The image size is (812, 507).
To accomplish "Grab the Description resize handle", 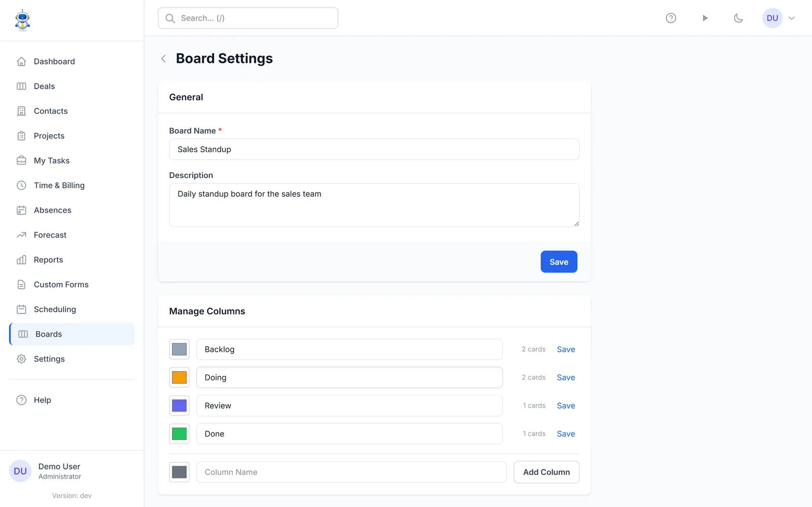I will pyautogui.click(x=577, y=224).
